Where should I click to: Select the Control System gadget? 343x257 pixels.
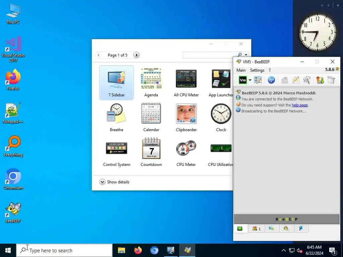click(116, 152)
